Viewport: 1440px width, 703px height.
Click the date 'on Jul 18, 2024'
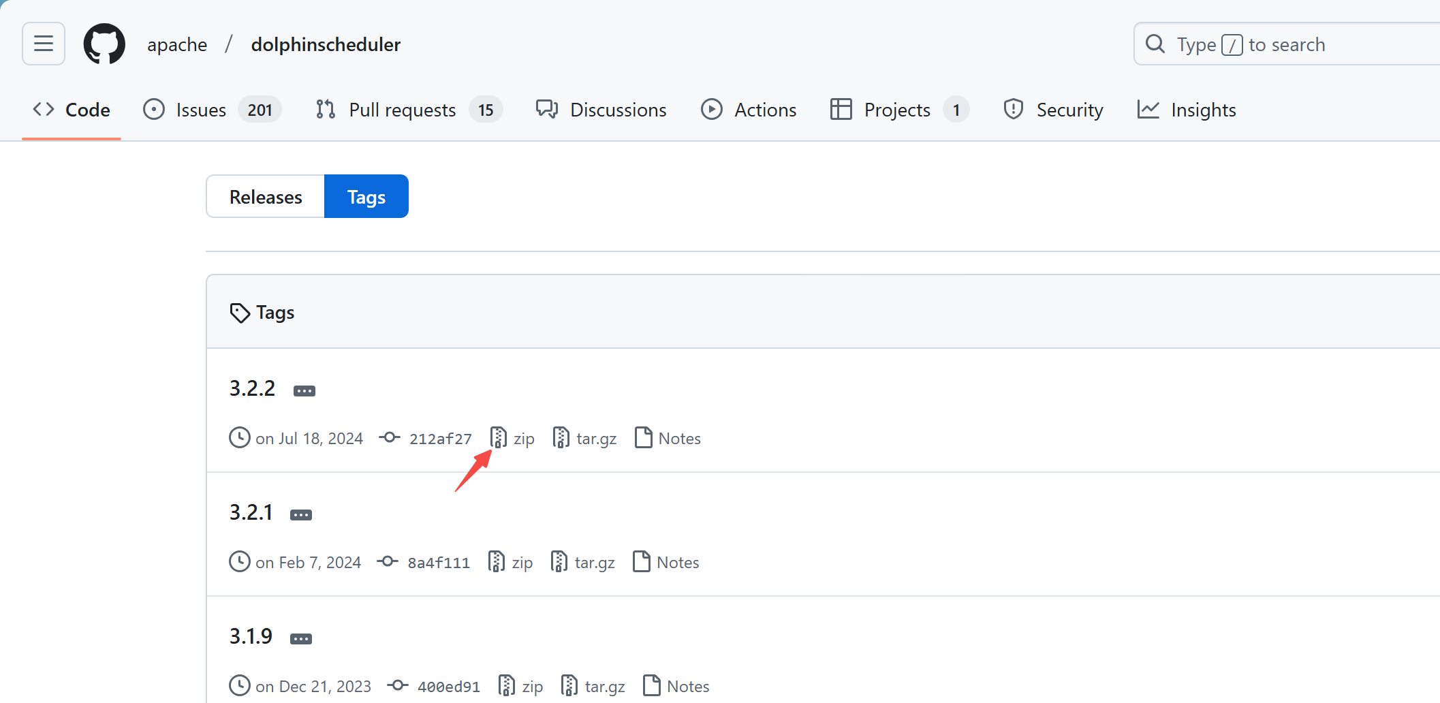309,439
